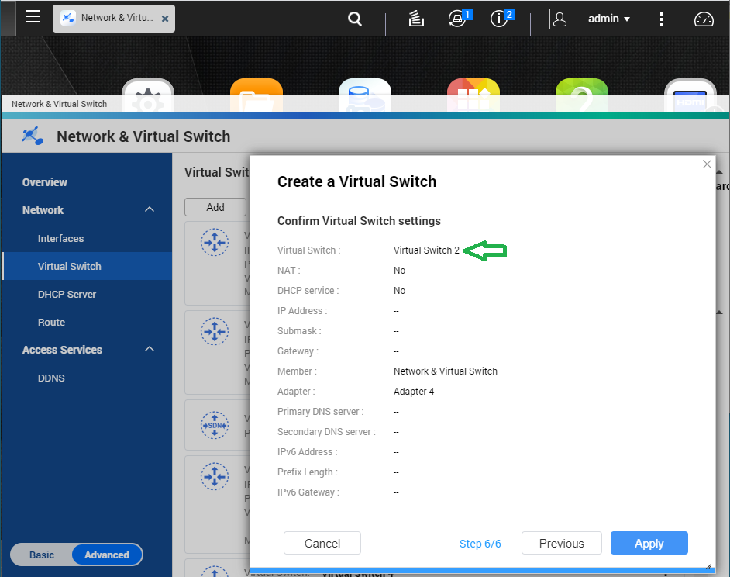The image size is (730, 577).
Task: Click the Step 6/6 indicator
Action: 480,544
